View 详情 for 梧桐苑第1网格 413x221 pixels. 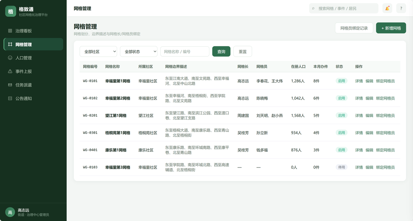coord(359,133)
